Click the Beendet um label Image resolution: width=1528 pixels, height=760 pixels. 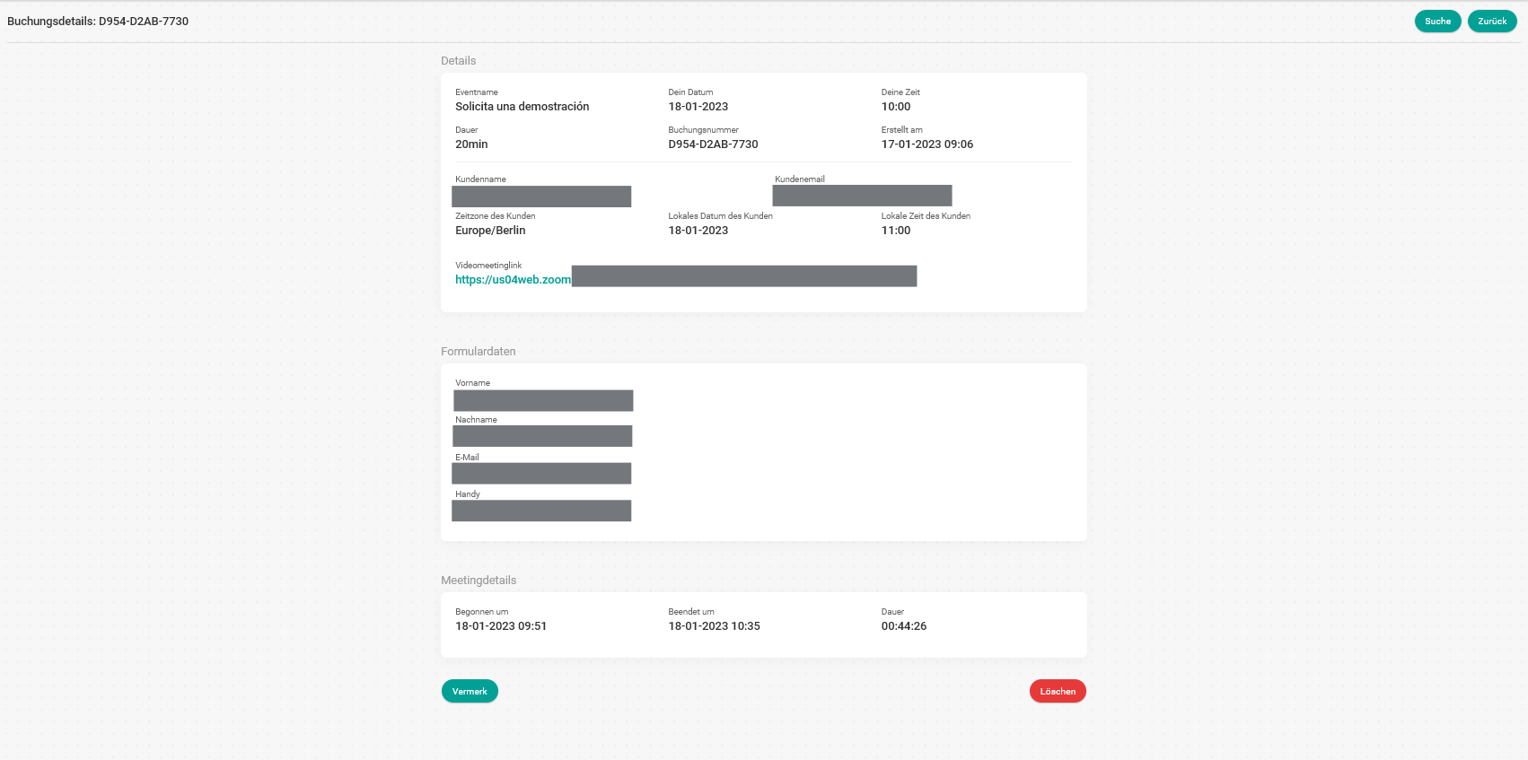point(691,612)
